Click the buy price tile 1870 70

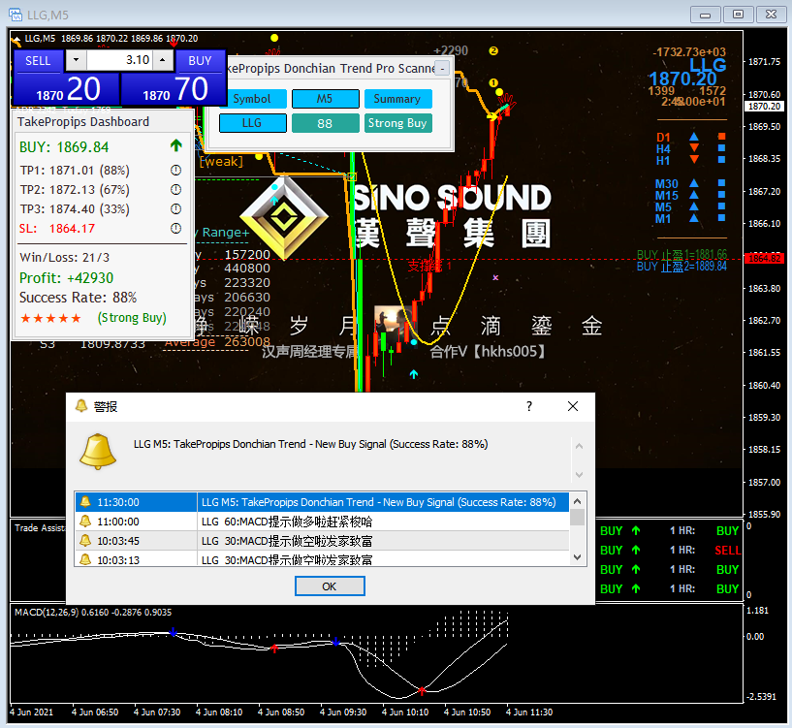tap(174, 89)
